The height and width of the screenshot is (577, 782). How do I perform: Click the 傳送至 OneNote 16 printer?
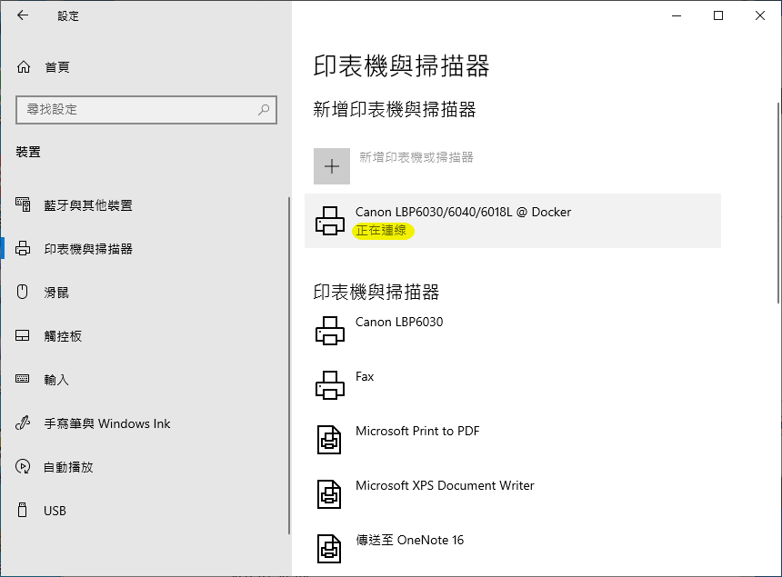click(x=409, y=540)
